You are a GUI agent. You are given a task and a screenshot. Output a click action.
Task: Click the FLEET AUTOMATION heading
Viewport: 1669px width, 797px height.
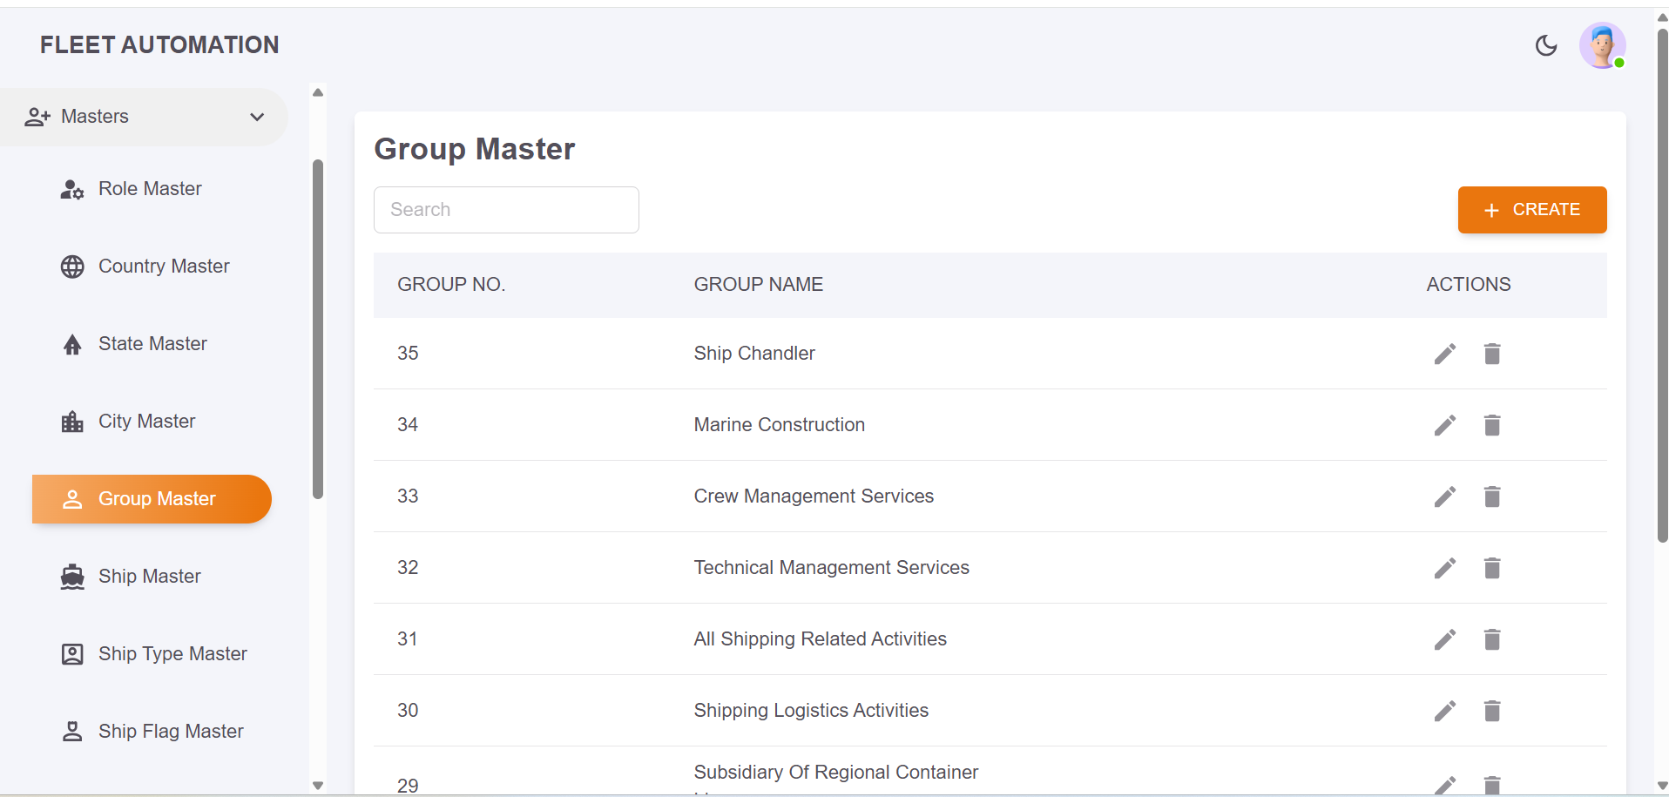pos(159,44)
